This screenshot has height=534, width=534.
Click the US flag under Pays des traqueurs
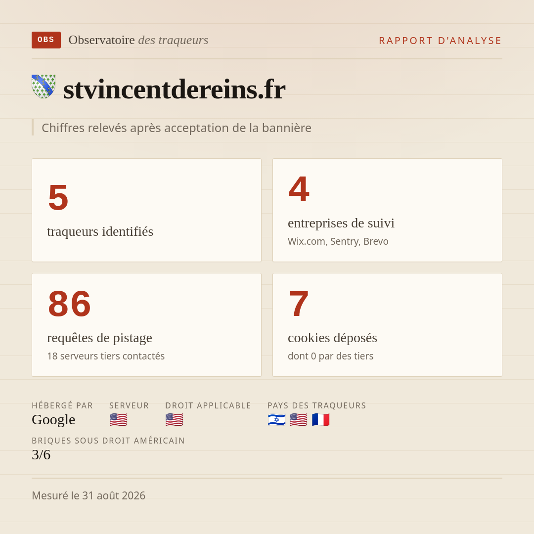point(299,420)
